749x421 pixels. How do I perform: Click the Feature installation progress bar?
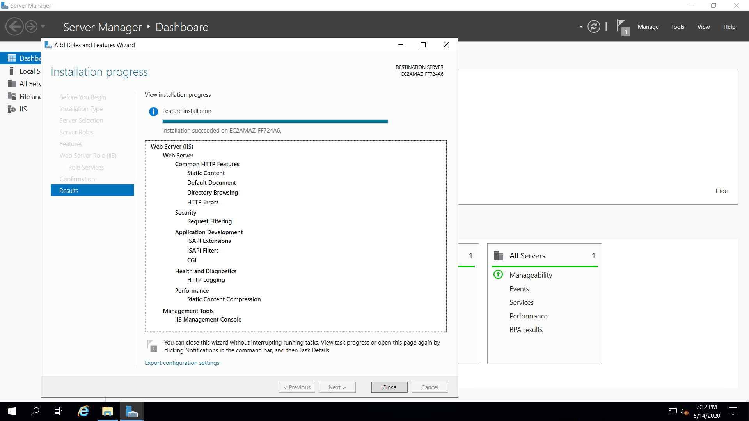(x=275, y=121)
